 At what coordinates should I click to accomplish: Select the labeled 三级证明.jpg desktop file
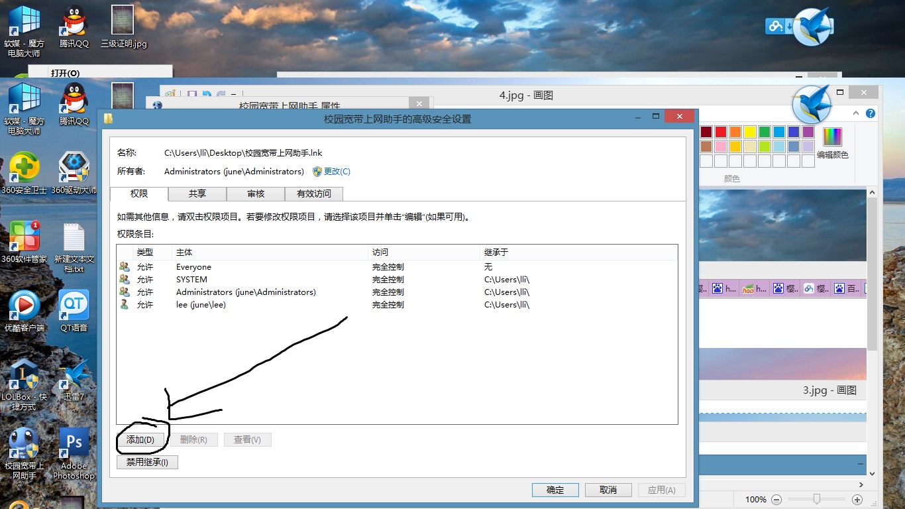pos(123,27)
